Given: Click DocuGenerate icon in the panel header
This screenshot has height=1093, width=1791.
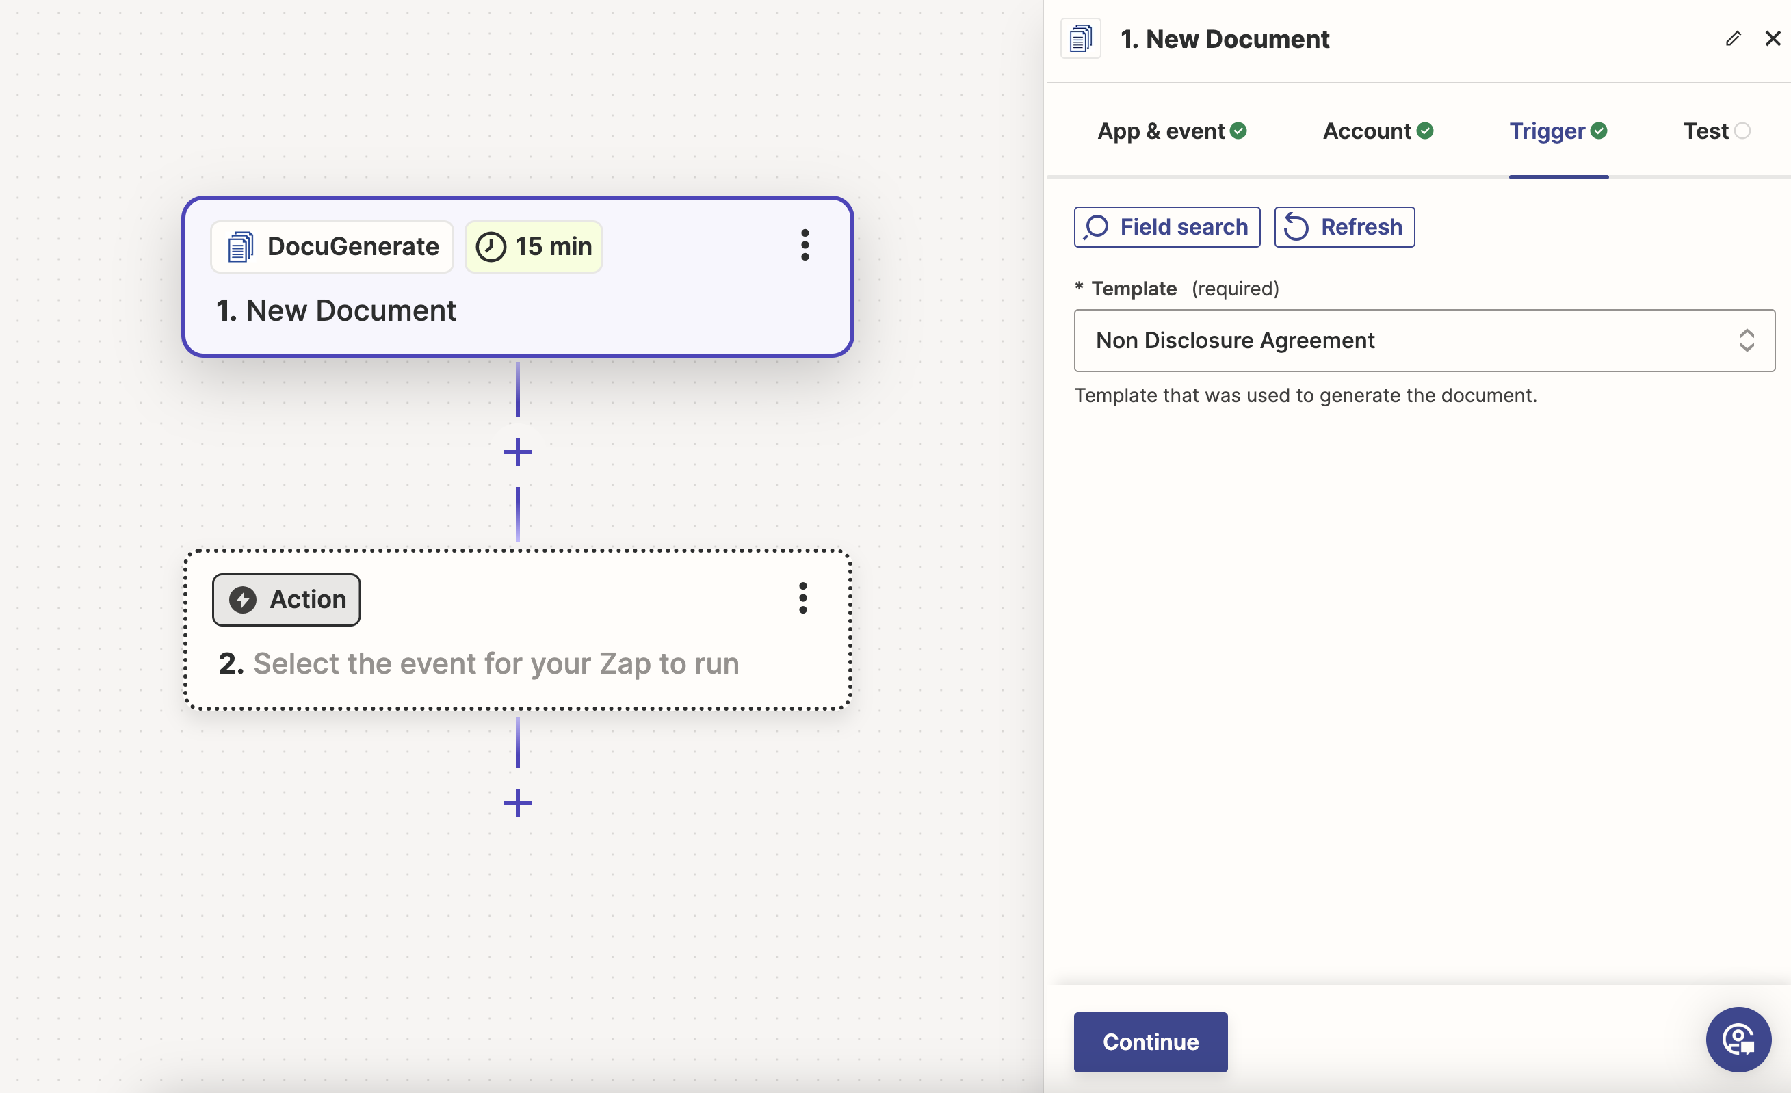Looking at the screenshot, I should point(1081,38).
